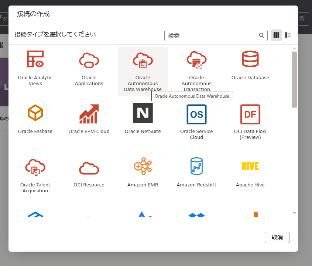The image size is (312, 266).
Task: Click the scrollbar up arrow
Action: (295, 48)
